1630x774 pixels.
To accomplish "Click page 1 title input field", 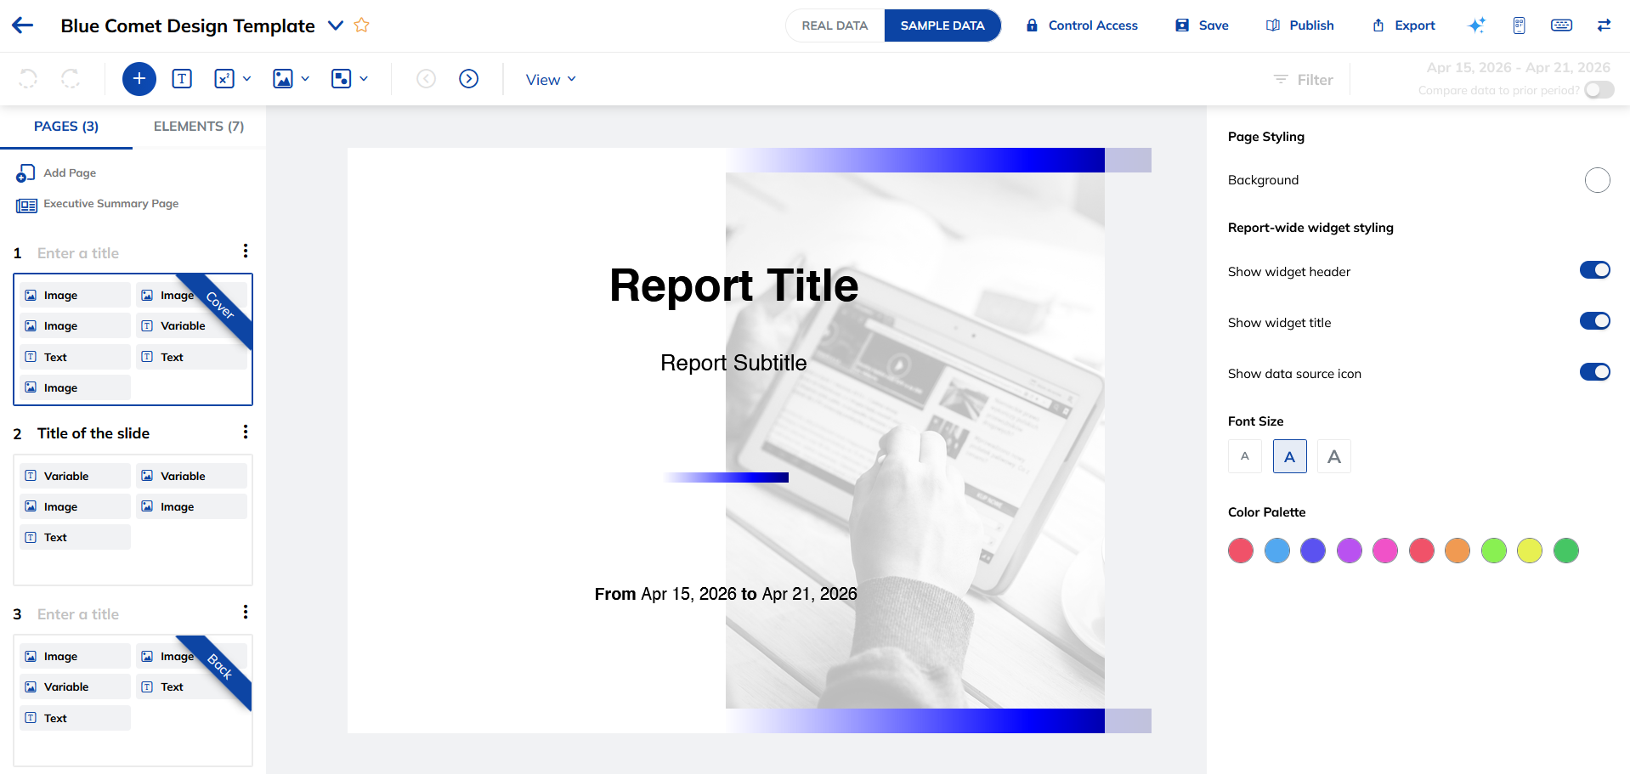I will [78, 253].
